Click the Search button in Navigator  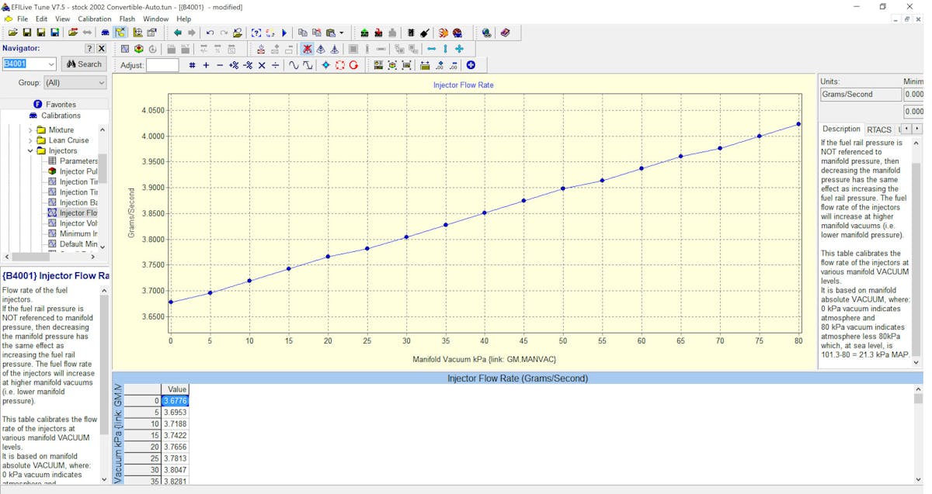point(84,64)
